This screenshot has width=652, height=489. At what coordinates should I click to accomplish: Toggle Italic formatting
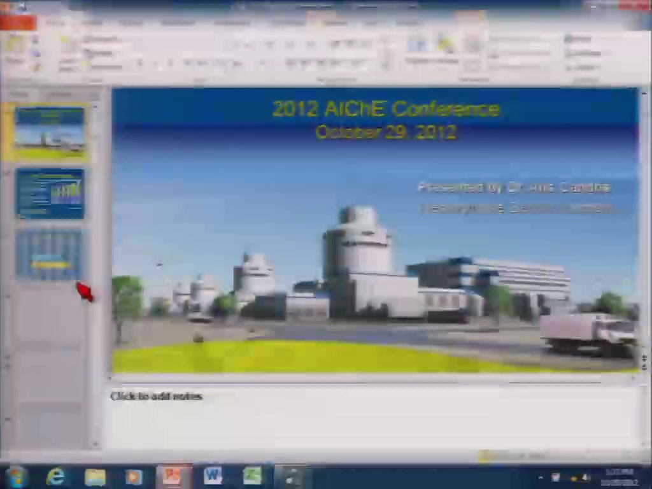tap(155, 63)
